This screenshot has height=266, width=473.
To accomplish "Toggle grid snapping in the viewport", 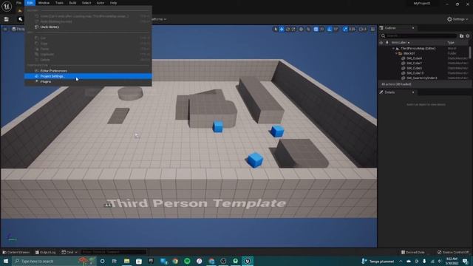I will tap(316, 29).
